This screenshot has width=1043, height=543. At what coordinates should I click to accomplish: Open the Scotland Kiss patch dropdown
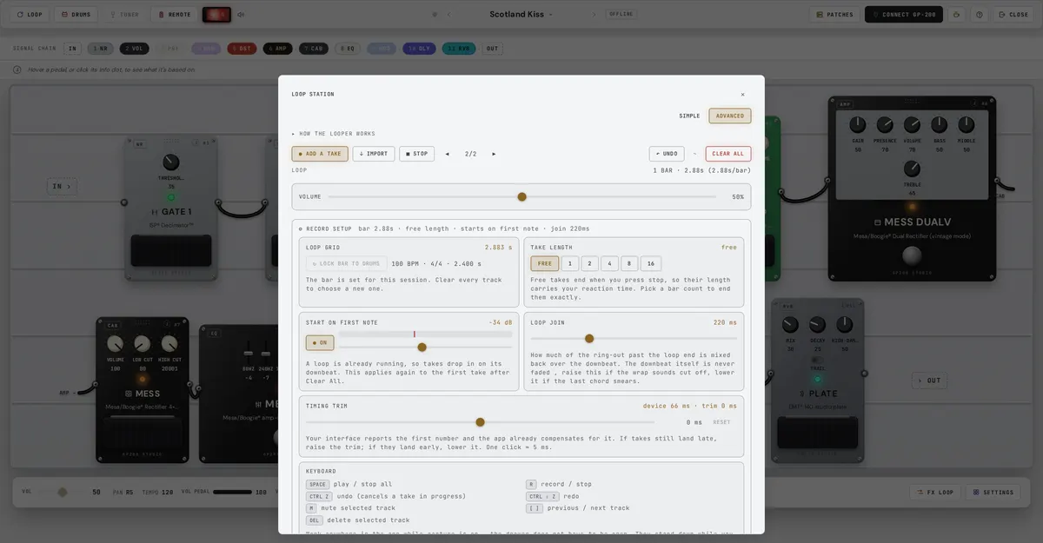tap(521, 15)
